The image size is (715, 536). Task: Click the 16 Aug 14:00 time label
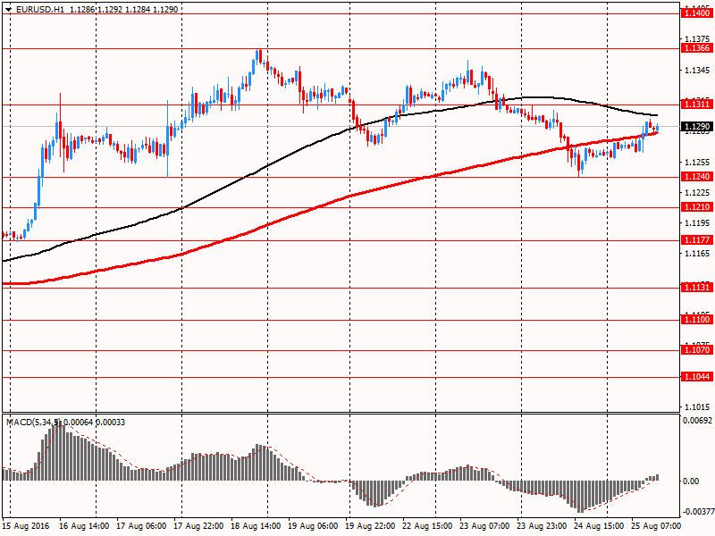point(84,526)
